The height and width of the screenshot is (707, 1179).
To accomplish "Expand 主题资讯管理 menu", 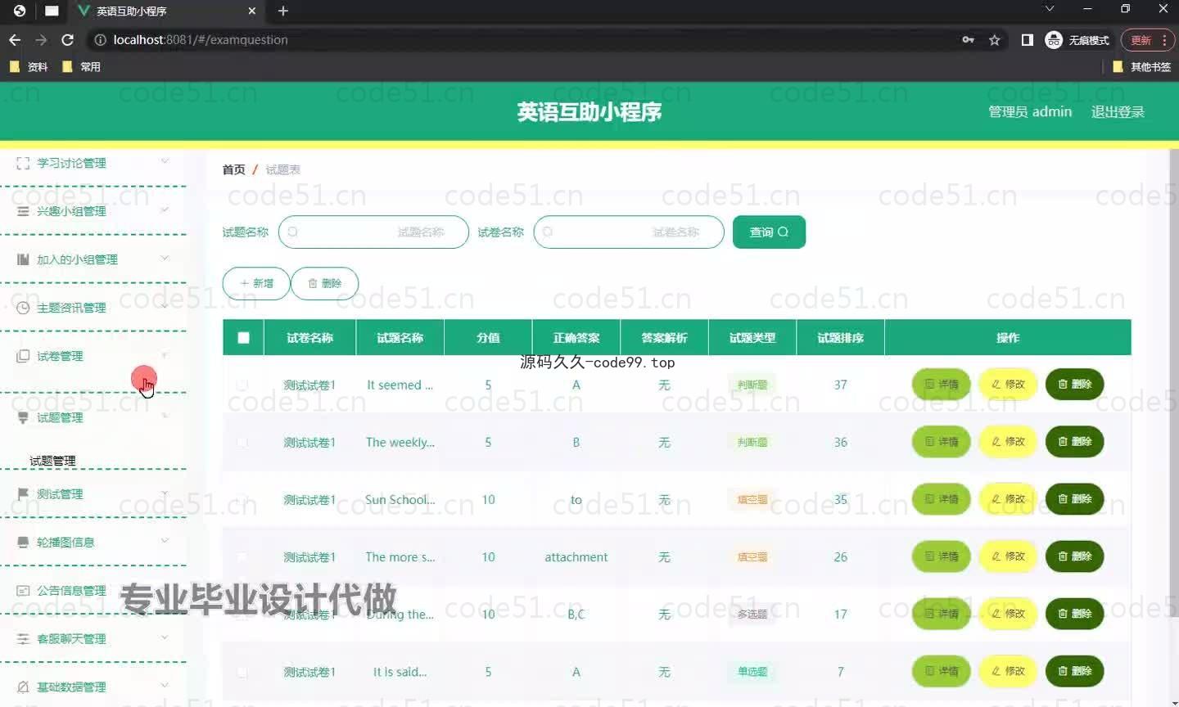I will pyautogui.click(x=93, y=308).
